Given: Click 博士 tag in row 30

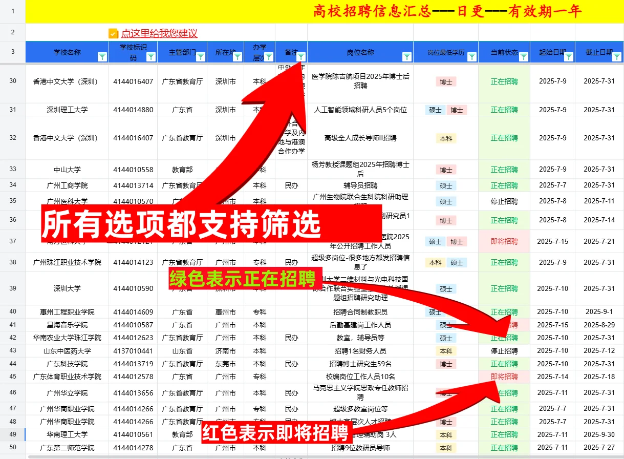Looking at the screenshot, I should (446, 81).
